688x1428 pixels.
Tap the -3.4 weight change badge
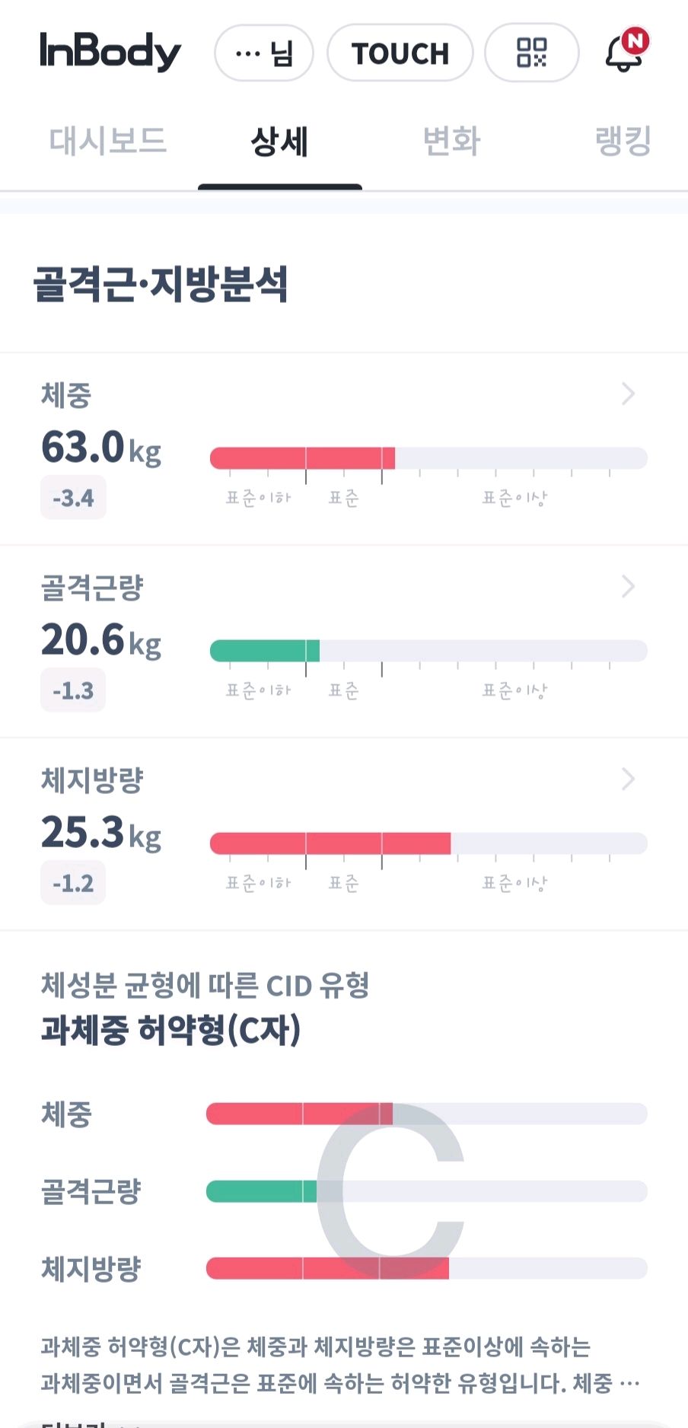[x=73, y=499]
